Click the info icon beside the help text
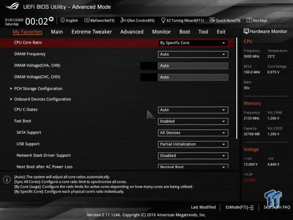This screenshot has height=220, width=293. (x=7, y=180)
